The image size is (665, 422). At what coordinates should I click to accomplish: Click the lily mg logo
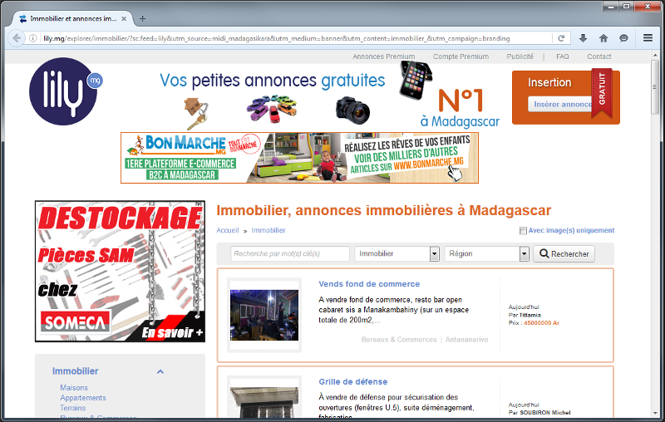click(x=66, y=91)
